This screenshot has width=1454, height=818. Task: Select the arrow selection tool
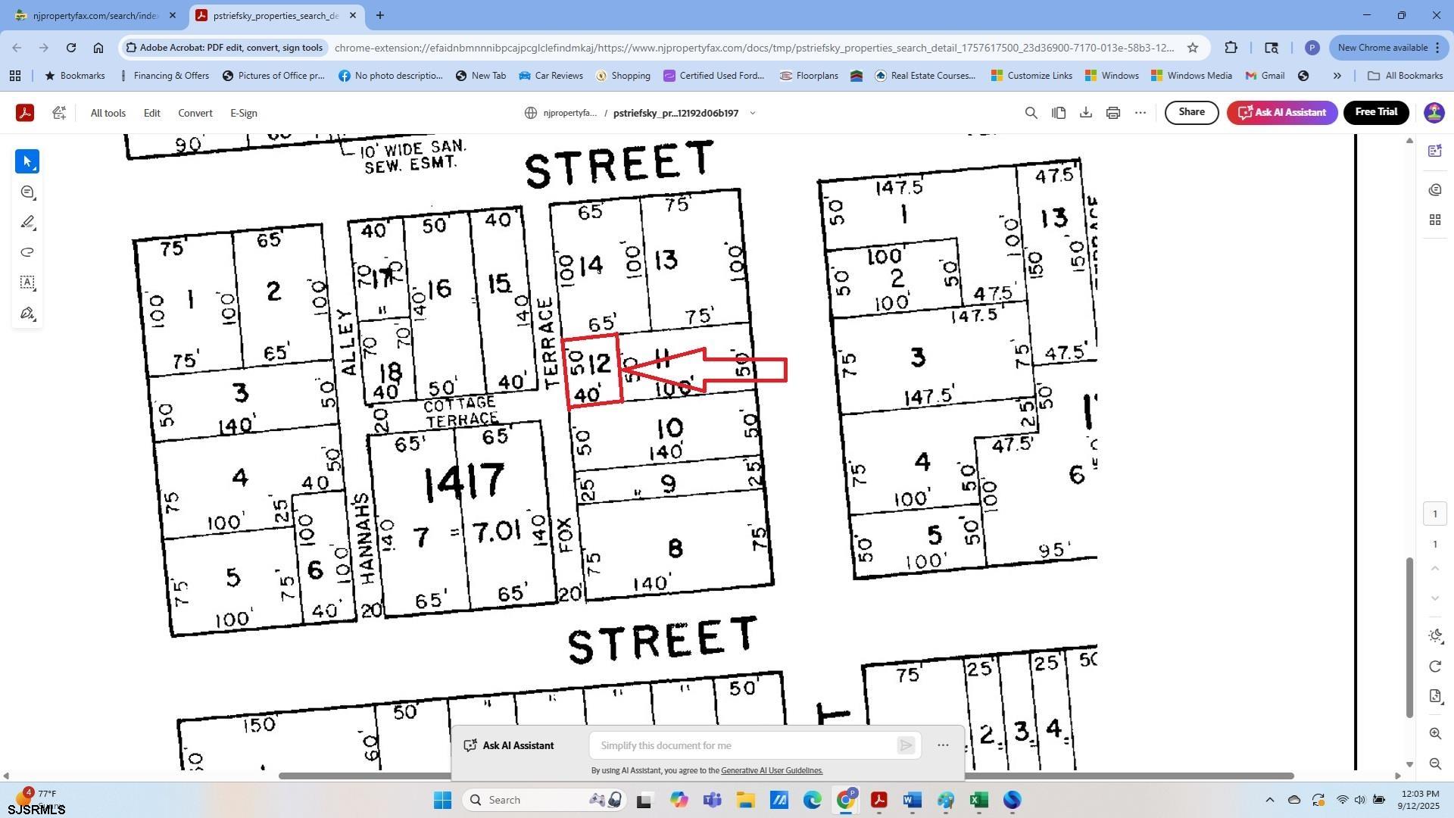tap(27, 161)
